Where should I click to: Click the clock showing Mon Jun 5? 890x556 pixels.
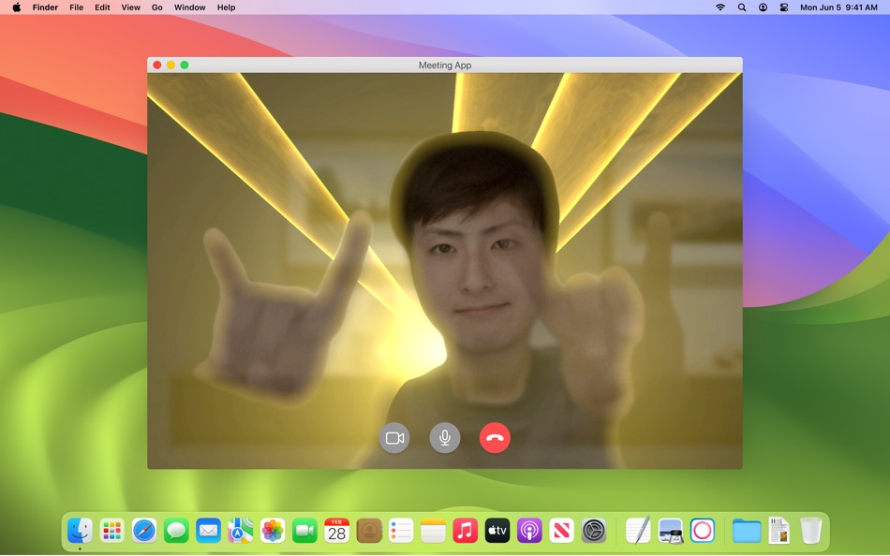point(834,7)
